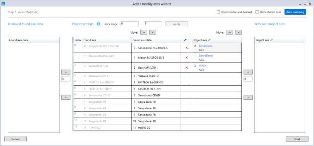
Task: Open the Servotronix project axis link
Action: pos(205,46)
